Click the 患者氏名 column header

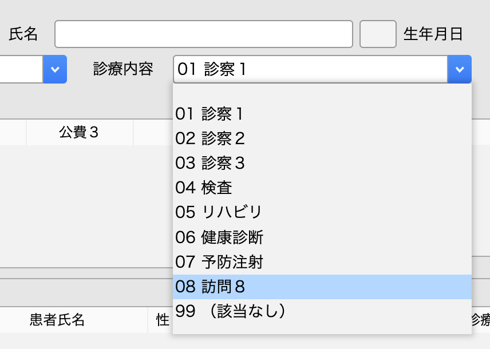point(57,320)
